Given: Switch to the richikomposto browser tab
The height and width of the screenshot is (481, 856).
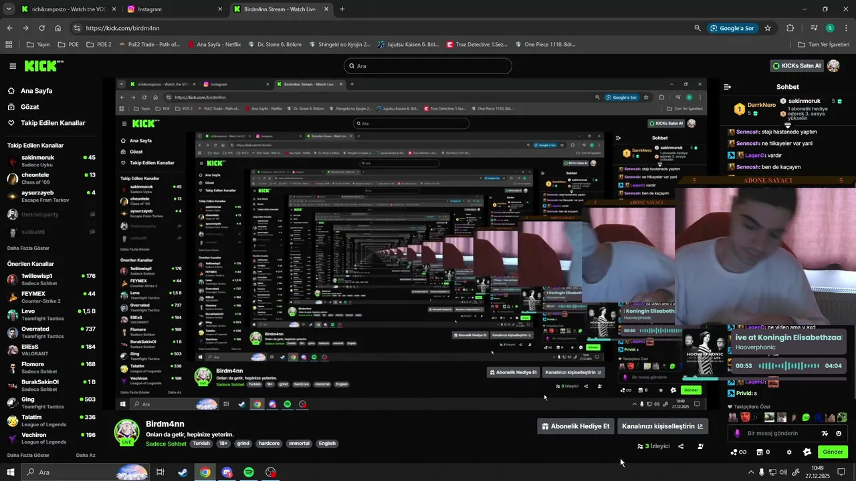Looking at the screenshot, I should pyautogui.click(x=69, y=9).
